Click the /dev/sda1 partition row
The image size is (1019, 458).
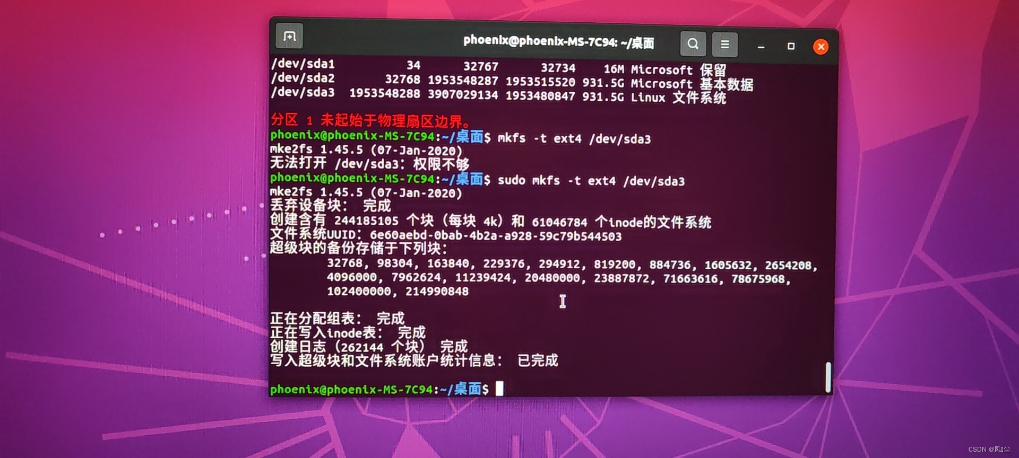point(499,67)
